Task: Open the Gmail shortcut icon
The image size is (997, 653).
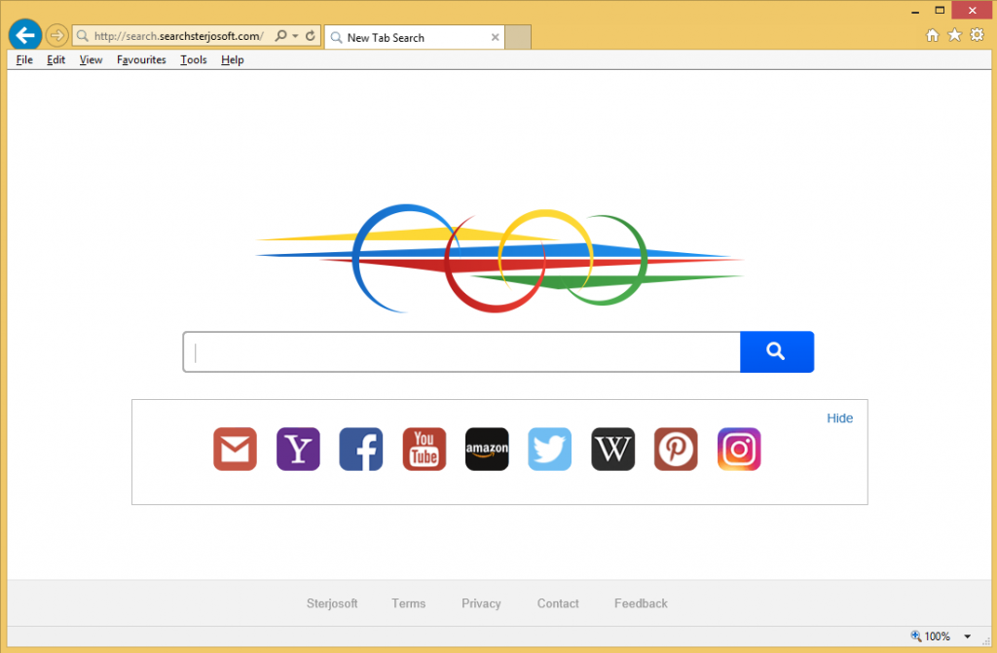Action: pyautogui.click(x=235, y=449)
